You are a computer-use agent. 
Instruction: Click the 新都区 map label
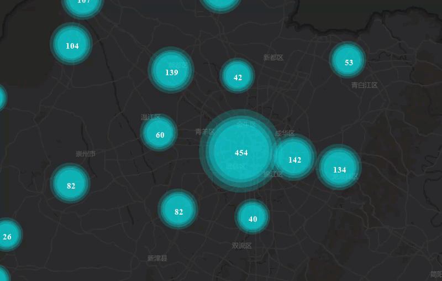(x=273, y=58)
